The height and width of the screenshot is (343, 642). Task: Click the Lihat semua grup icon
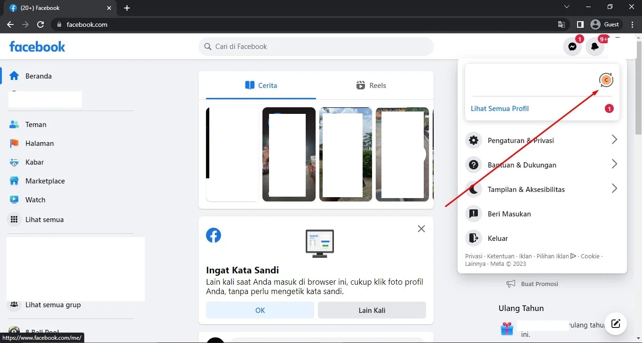pos(14,305)
